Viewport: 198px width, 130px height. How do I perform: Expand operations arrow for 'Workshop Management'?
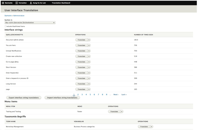[x=151, y=127]
